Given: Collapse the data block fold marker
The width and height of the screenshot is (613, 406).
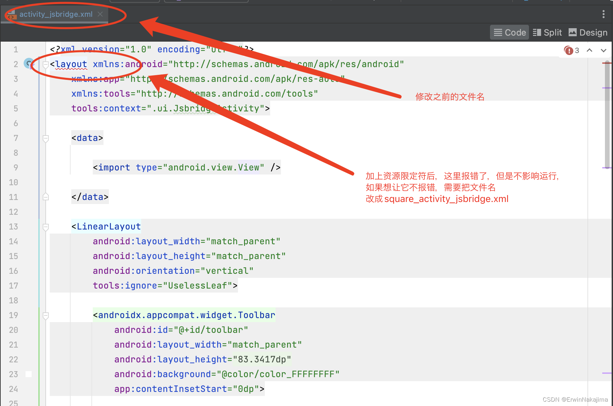Looking at the screenshot, I should tap(45, 138).
